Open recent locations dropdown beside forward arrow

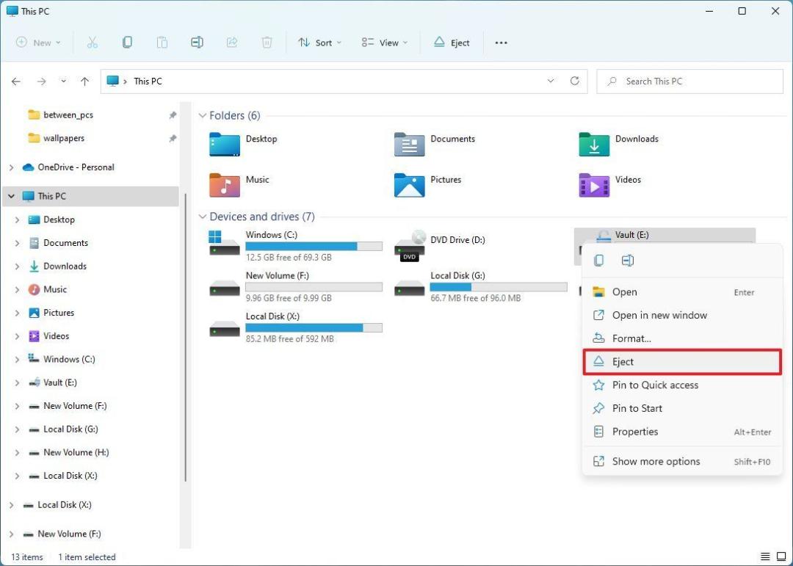(x=63, y=81)
